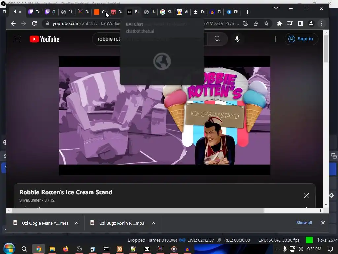Expand options for Uzi Oogie Mane download

(x=77, y=223)
